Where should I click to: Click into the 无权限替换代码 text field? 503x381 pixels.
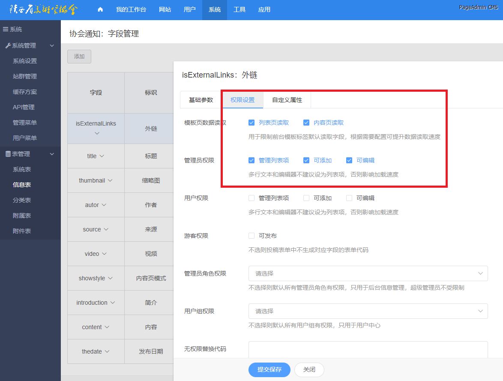click(368, 350)
